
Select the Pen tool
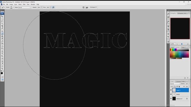pyautogui.click(x=2, y=51)
